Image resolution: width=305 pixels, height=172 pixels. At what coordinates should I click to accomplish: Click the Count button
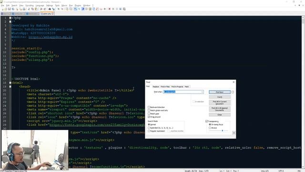pyautogui.click(x=220, y=97)
